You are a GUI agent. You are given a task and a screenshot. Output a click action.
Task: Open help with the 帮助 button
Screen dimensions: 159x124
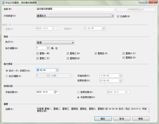(141, 119)
